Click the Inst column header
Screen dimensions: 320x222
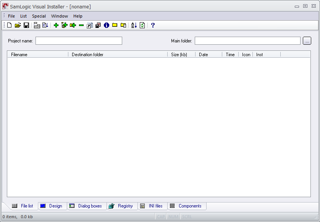pyautogui.click(x=267, y=55)
